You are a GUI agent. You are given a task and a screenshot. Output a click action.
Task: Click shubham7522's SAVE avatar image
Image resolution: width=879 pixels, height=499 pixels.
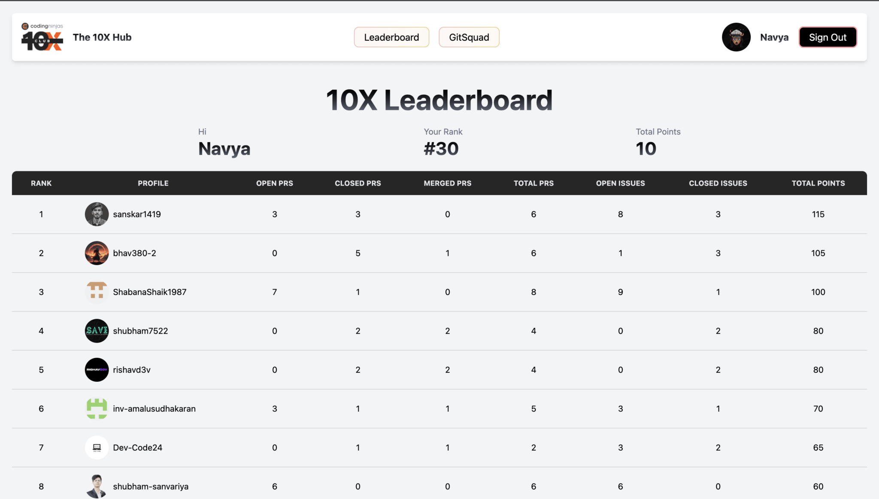pyautogui.click(x=97, y=331)
